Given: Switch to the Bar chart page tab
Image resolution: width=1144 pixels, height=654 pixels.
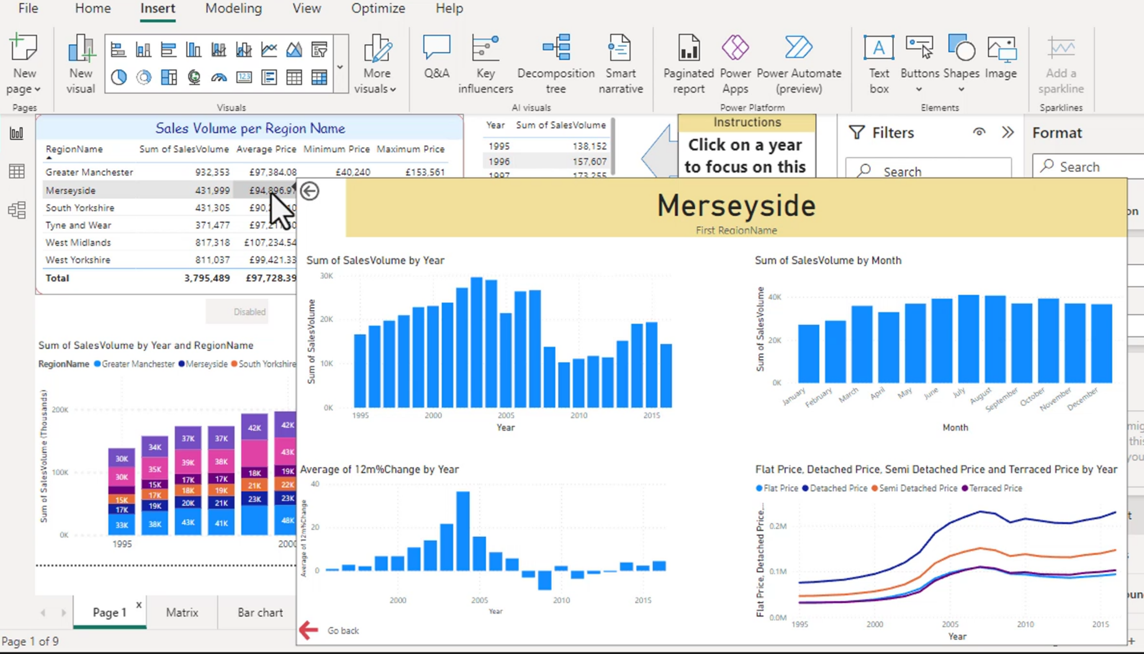Looking at the screenshot, I should [x=260, y=612].
